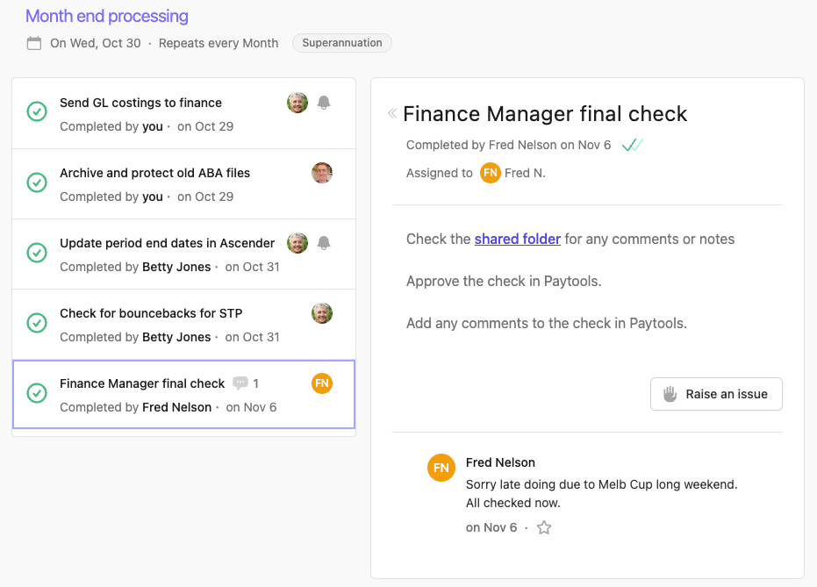Image resolution: width=817 pixels, height=587 pixels.
Task: Click assignee avatar on Update period end dates row
Action: click(297, 243)
